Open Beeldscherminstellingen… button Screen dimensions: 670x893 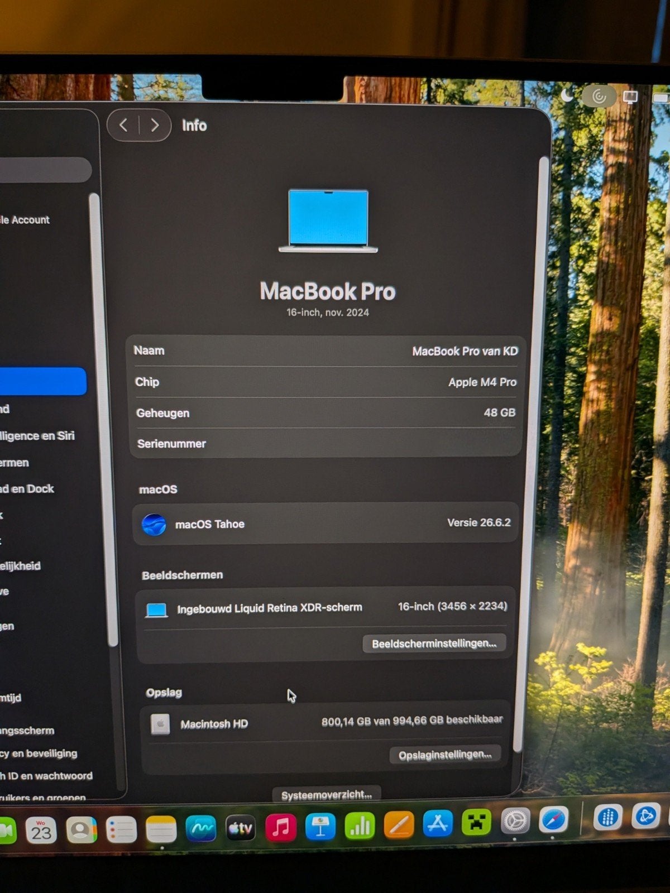(x=434, y=644)
